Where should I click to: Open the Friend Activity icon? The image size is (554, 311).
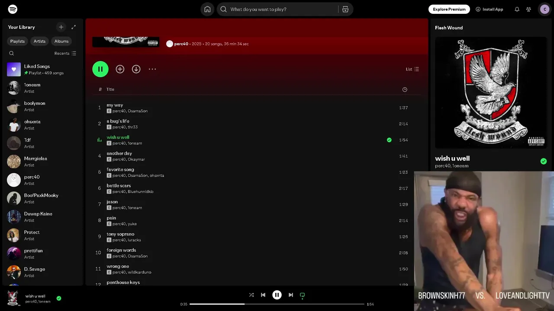coord(528,9)
